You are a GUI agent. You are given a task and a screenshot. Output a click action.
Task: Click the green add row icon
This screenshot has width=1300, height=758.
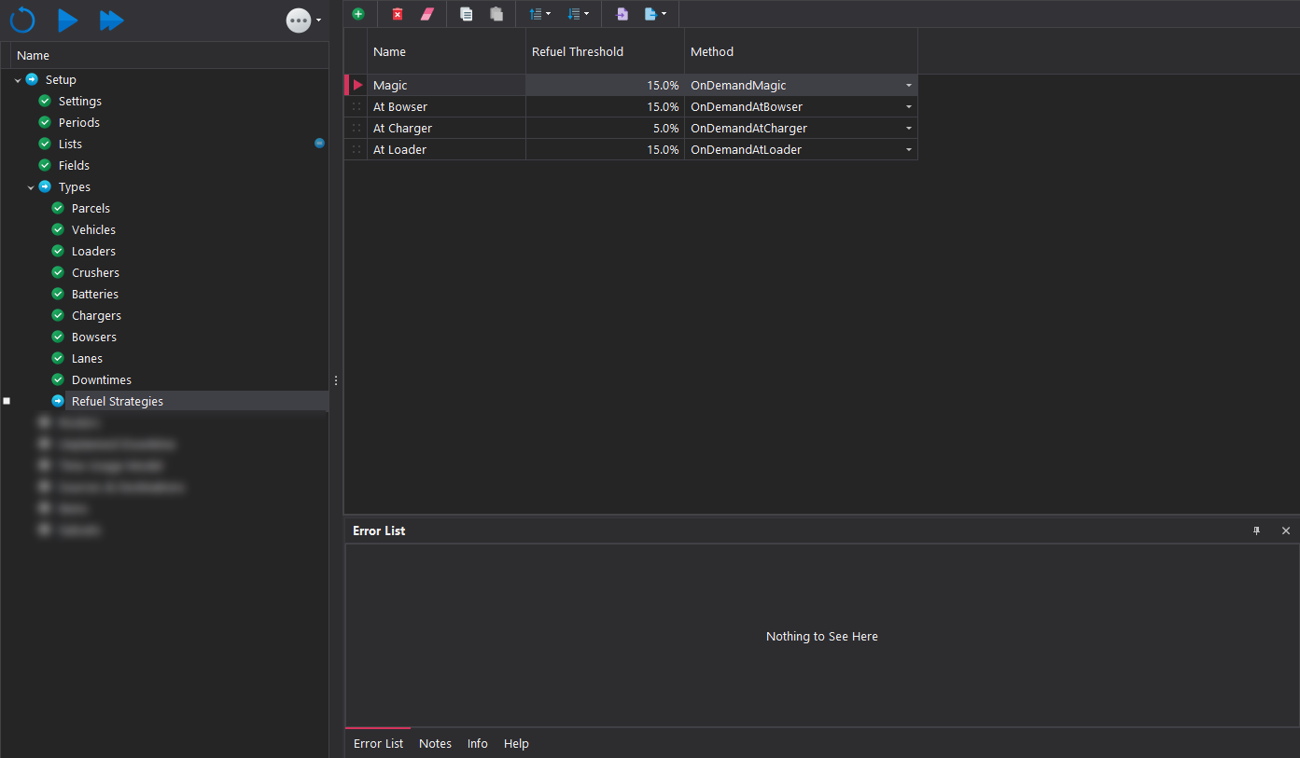(x=358, y=14)
